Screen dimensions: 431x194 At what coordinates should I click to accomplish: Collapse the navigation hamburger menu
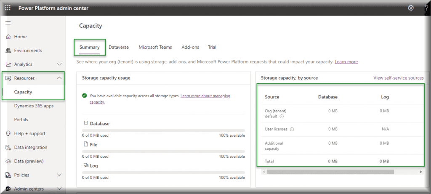click(8, 23)
